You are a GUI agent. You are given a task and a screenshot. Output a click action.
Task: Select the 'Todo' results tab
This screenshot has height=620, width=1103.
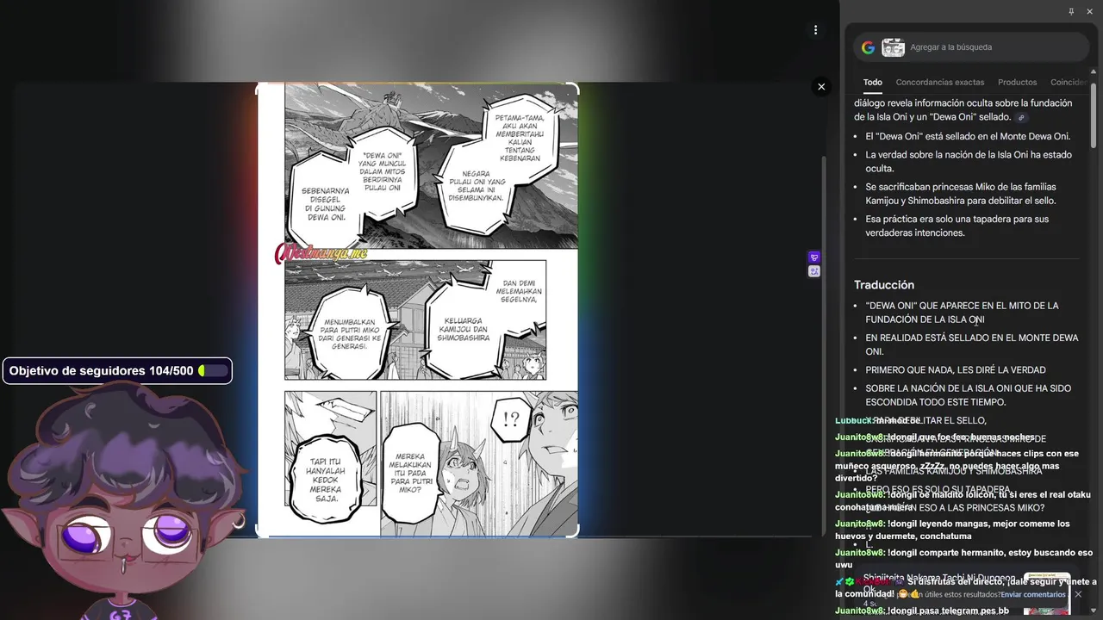coord(873,83)
